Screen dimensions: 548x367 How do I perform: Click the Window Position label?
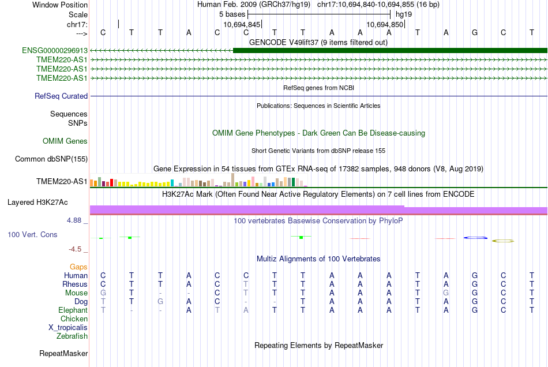pos(60,5)
